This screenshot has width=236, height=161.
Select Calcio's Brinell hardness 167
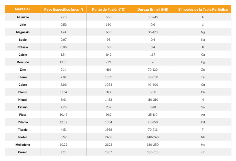(153, 55)
